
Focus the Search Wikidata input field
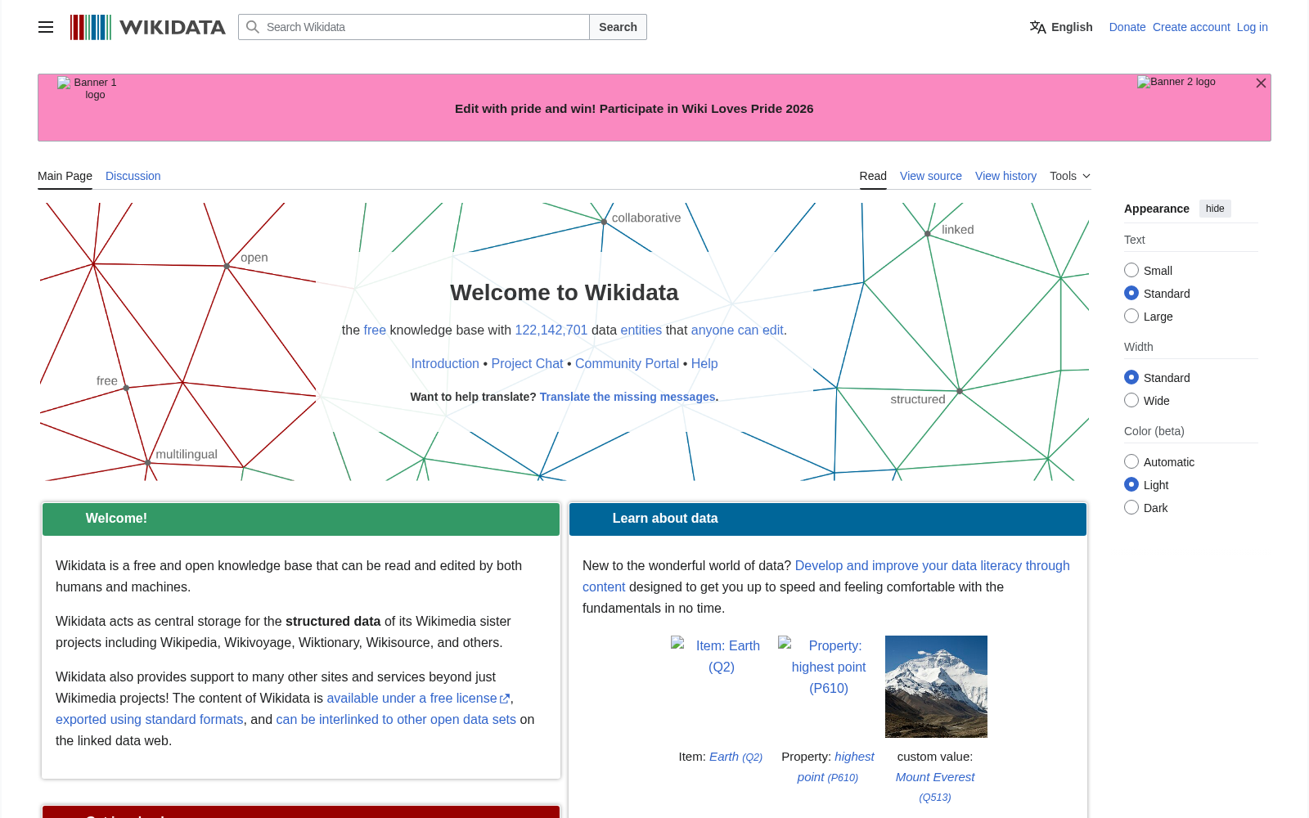point(414,27)
